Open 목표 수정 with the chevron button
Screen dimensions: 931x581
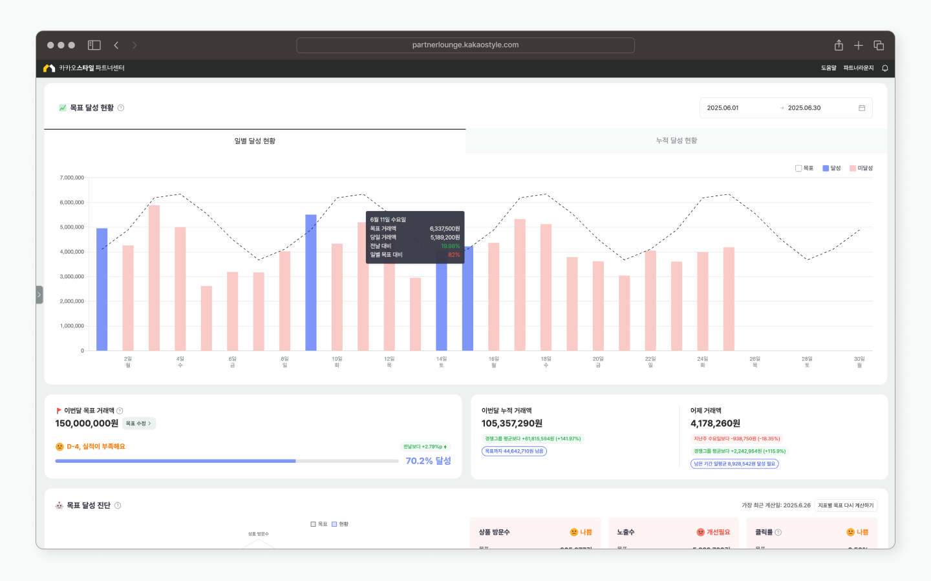click(x=139, y=423)
